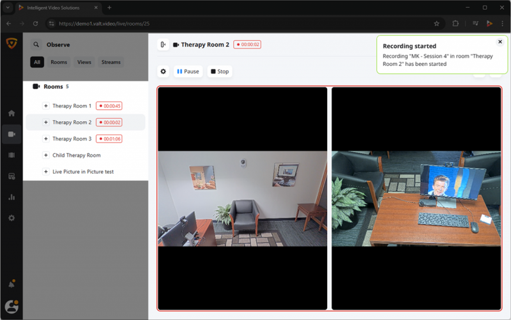
Task: Select the Rooms filter tab
Action: (x=59, y=62)
